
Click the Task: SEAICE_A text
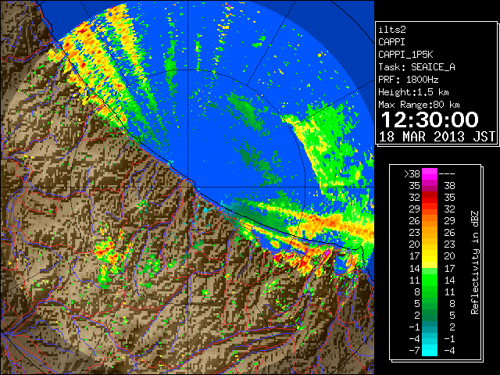[x=416, y=67]
